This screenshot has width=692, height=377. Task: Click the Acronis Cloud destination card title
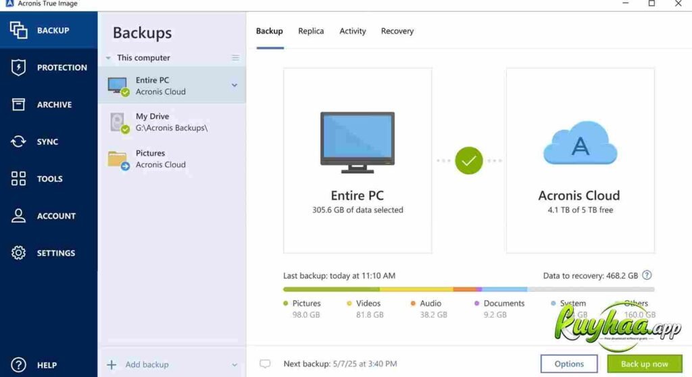click(x=579, y=195)
